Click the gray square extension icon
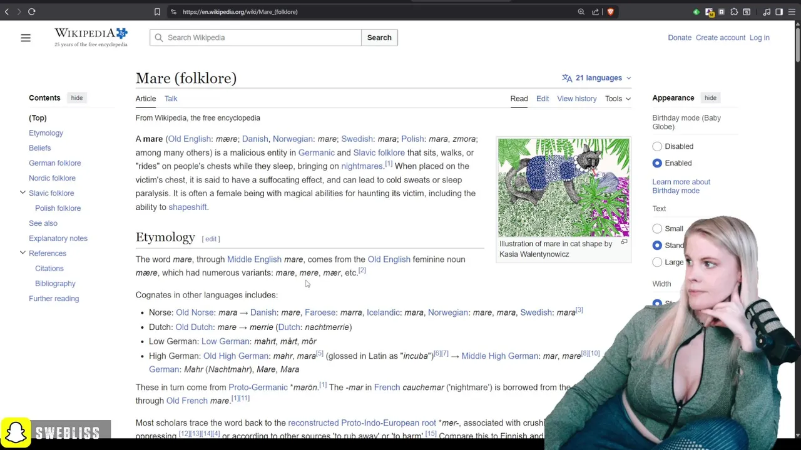 pyautogui.click(x=722, y=11)
